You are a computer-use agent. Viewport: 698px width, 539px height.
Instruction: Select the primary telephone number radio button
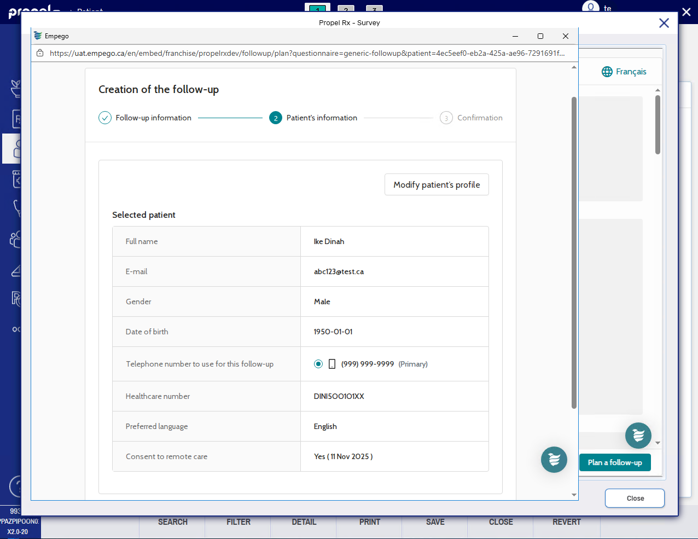318,364
